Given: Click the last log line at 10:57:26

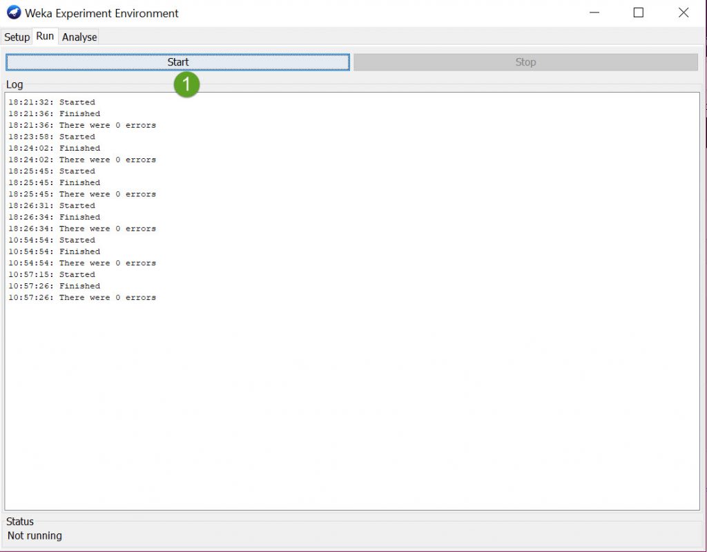Looking at the screenshot, I should [82, 297].
